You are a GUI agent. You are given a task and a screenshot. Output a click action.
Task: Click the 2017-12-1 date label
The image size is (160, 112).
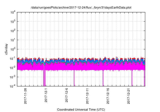tap(46, 95)
